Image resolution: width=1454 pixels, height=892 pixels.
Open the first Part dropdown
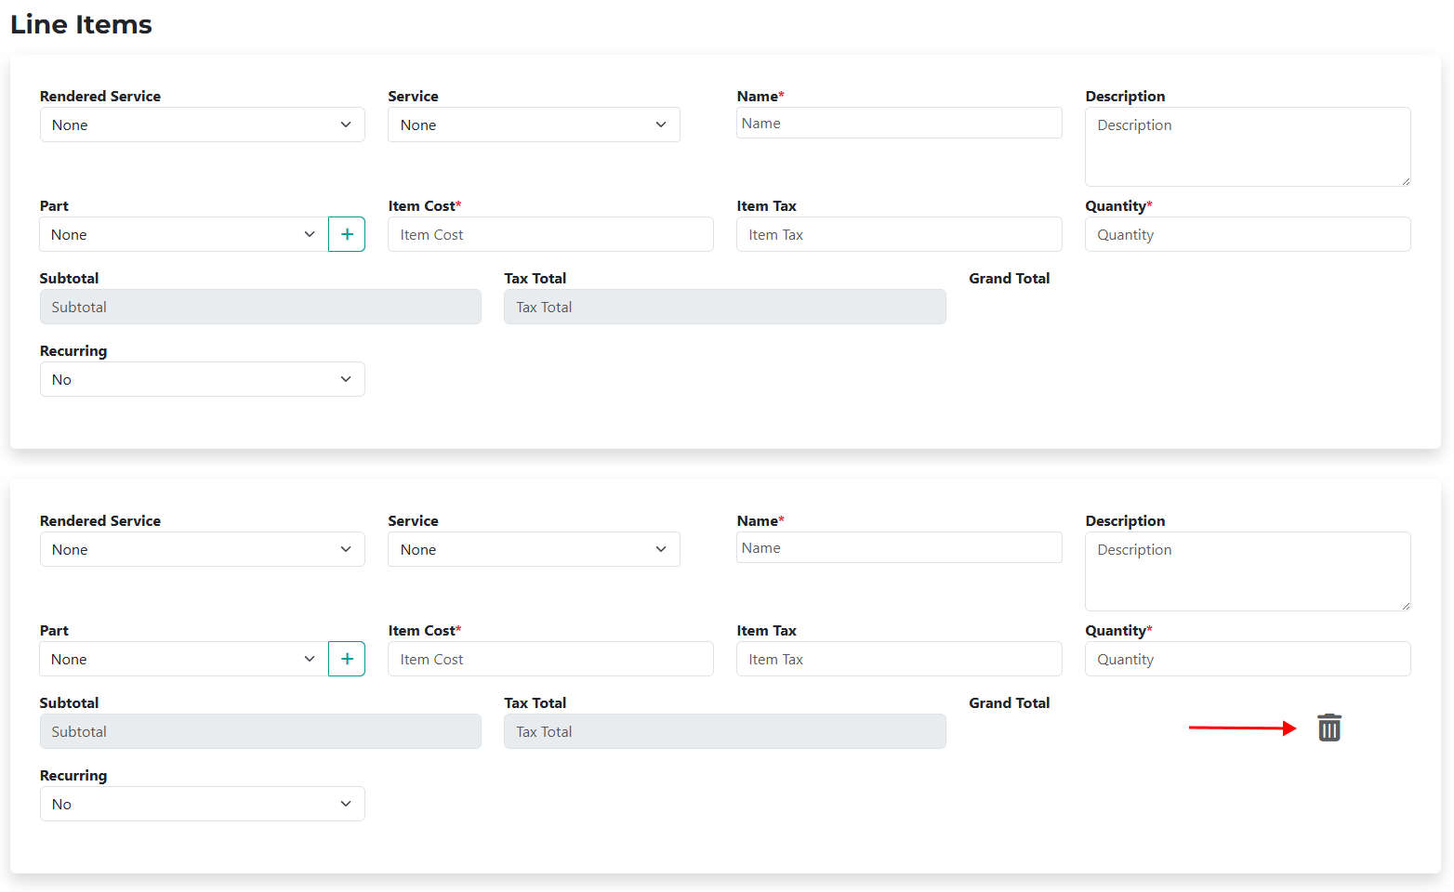pyautogui.click(x=183, y=234)
